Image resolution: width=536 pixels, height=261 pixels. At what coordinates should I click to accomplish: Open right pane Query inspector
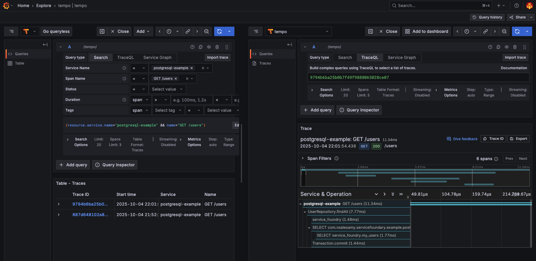point(359,110)
